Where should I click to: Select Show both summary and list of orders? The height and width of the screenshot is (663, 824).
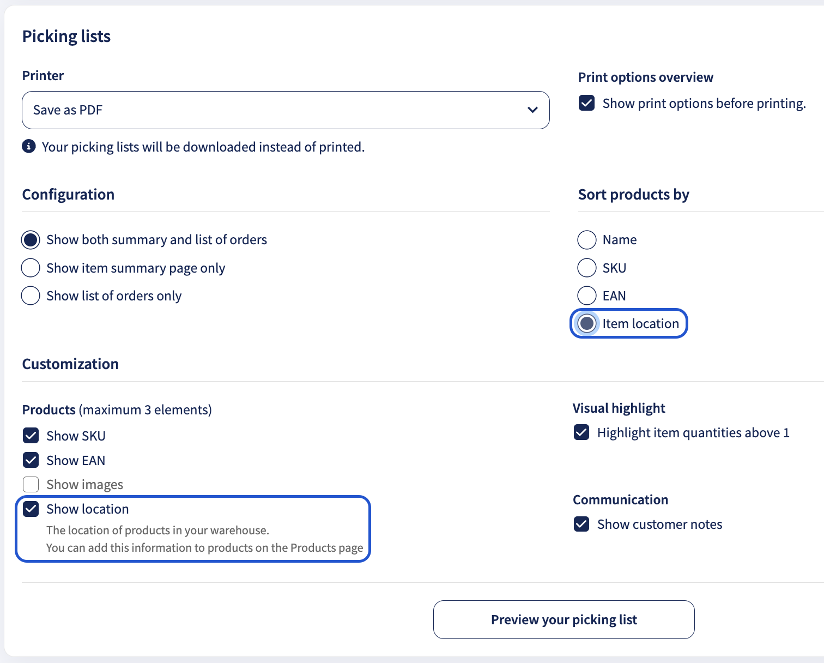(x=31, y=240)
